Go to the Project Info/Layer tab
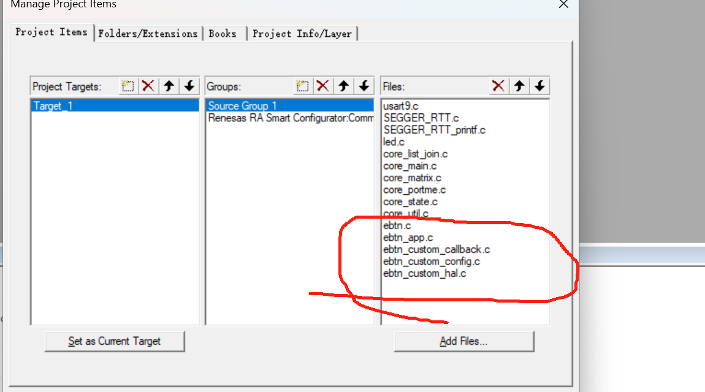 (302, 34)
